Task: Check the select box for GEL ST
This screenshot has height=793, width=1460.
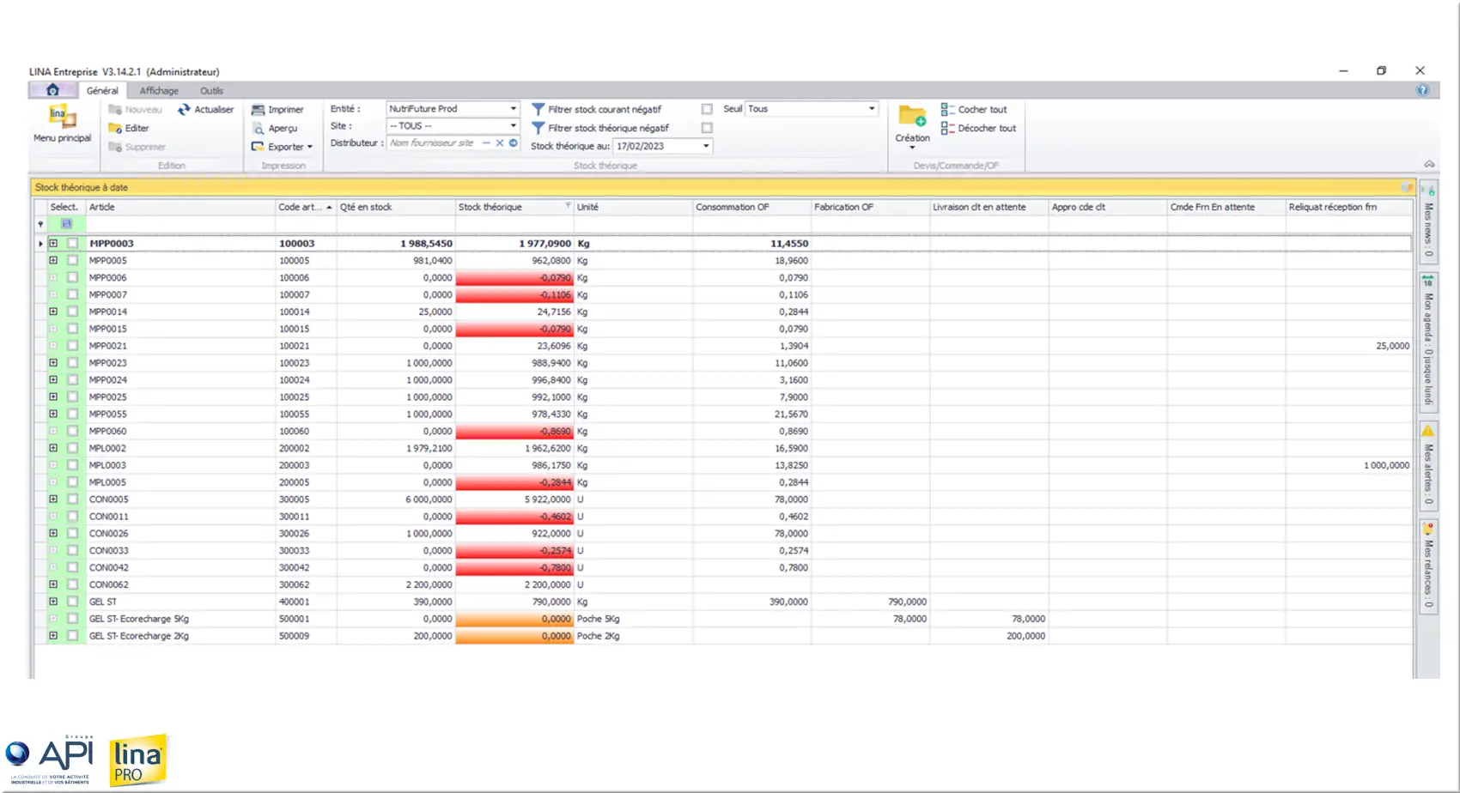Action: (72, 602)
